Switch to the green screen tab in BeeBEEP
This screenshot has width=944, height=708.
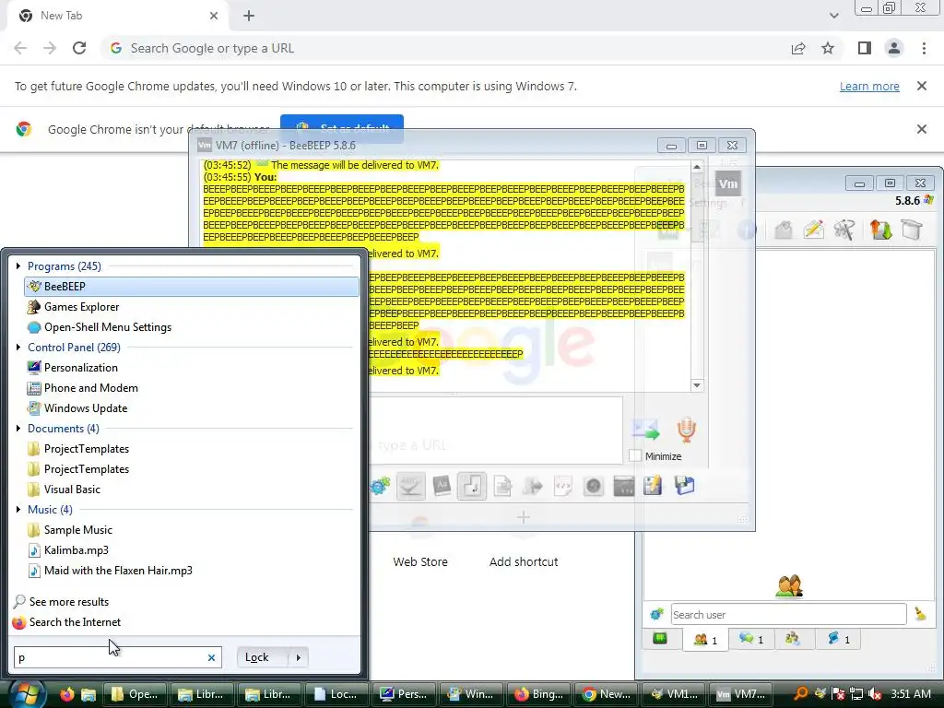tap(660, 638)
